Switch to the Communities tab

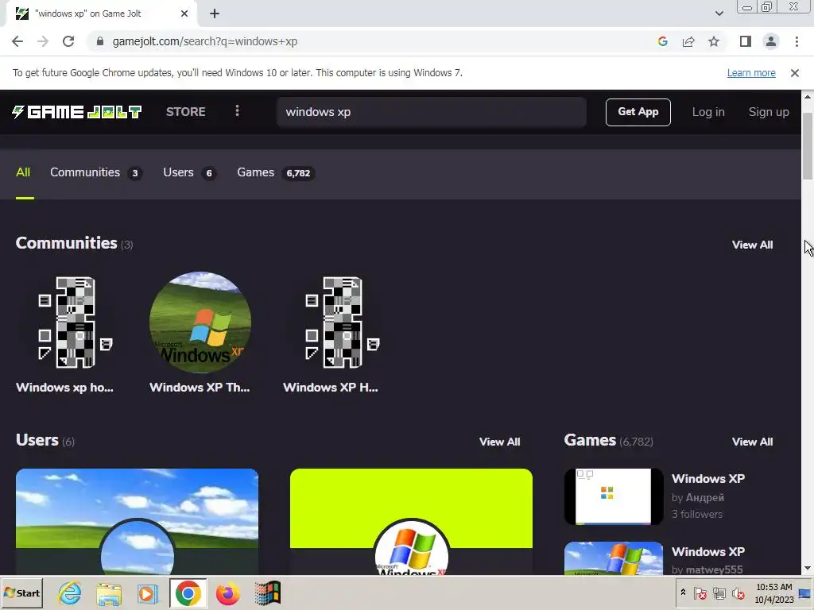(x=96, y=172)
